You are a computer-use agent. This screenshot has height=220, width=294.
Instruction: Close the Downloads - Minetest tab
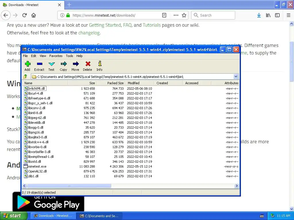[59, 5]
